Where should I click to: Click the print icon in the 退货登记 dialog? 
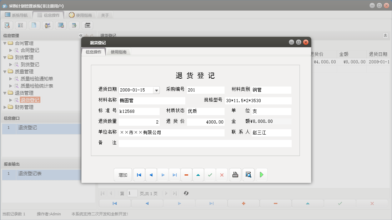pyautogui.click(x=235, y=174)
